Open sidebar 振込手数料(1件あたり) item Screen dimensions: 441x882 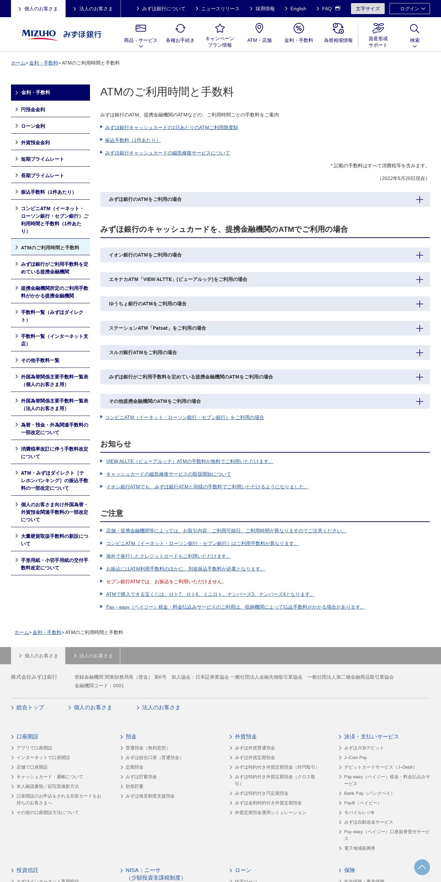pos(50,192)
